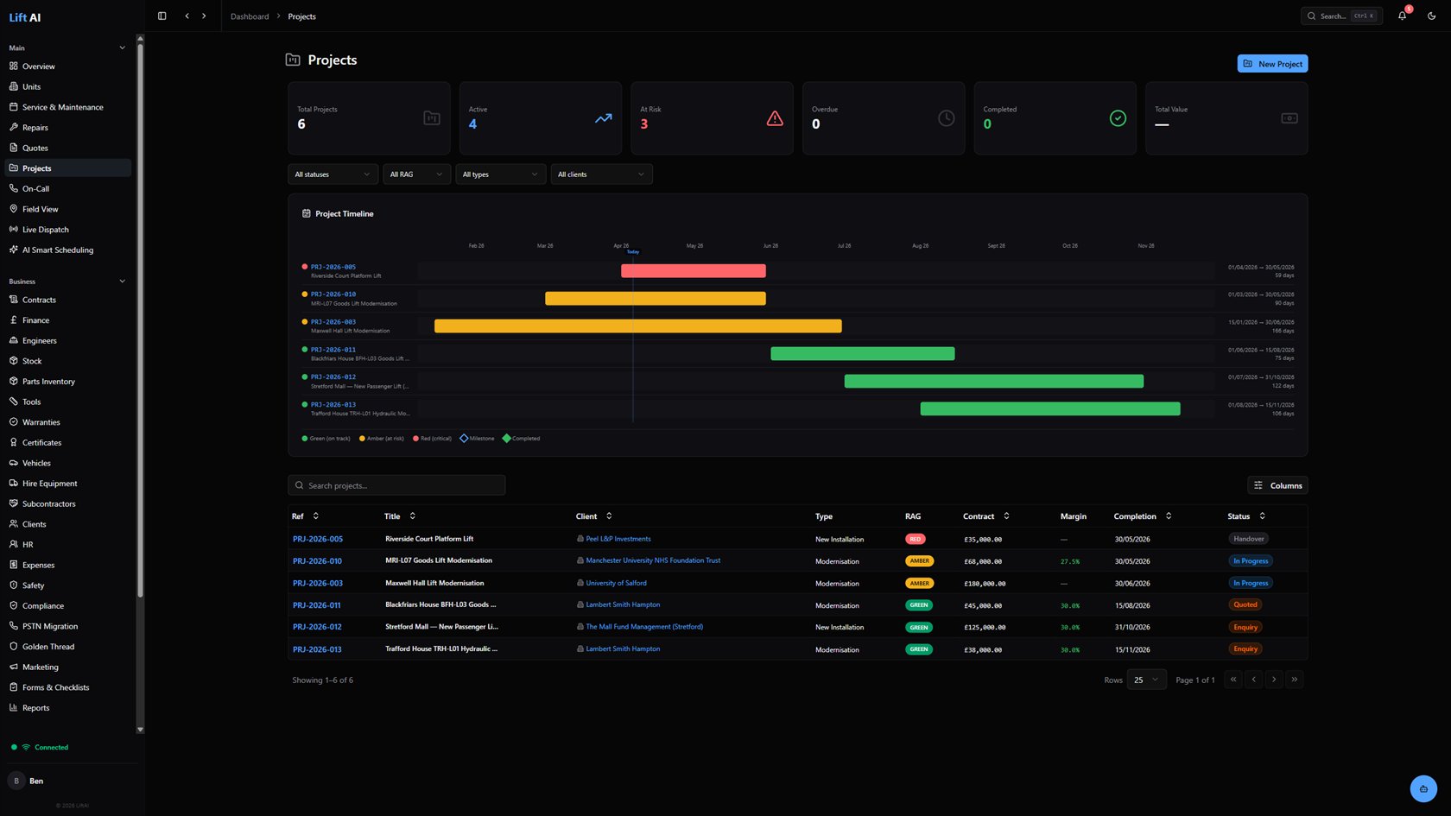This screenshot has width=1451, height=816.
Task: Toggle dark mode moon icon
Action: click(x=1431, y=16)
